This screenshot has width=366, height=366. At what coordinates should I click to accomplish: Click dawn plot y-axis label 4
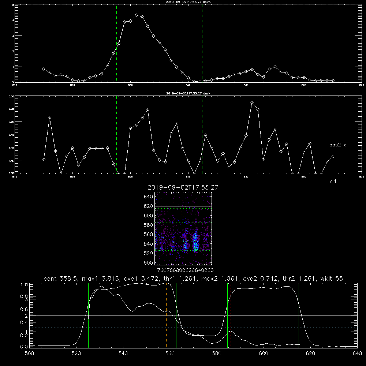coord(13,20)
